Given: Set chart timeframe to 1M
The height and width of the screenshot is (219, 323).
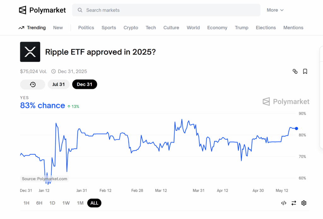Looking at the screenshot, I should click(80, 203).
